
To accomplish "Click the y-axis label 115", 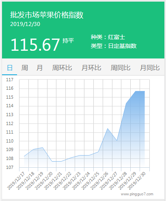I will pos(10,97).
